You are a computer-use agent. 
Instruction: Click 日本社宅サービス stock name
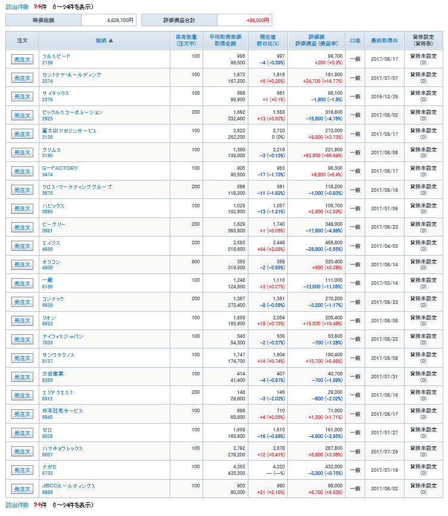coord(62,411)
